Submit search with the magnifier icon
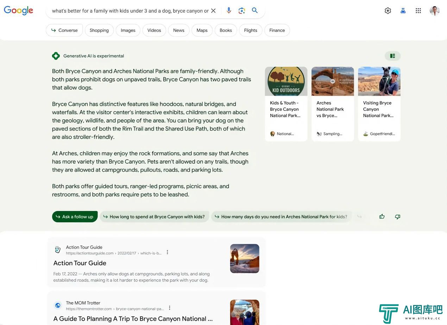This screenshot has height=325, width=447. click(x=255, y=11)
